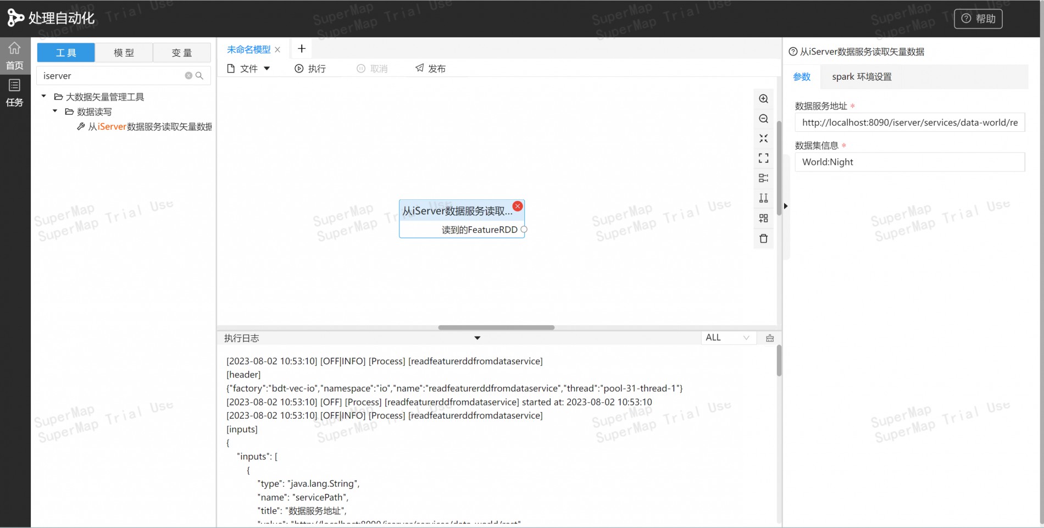Click the shrink-to-center canvas icon
The height and width of the screenshot is (528, 1044).
click(x=763, y=138)
